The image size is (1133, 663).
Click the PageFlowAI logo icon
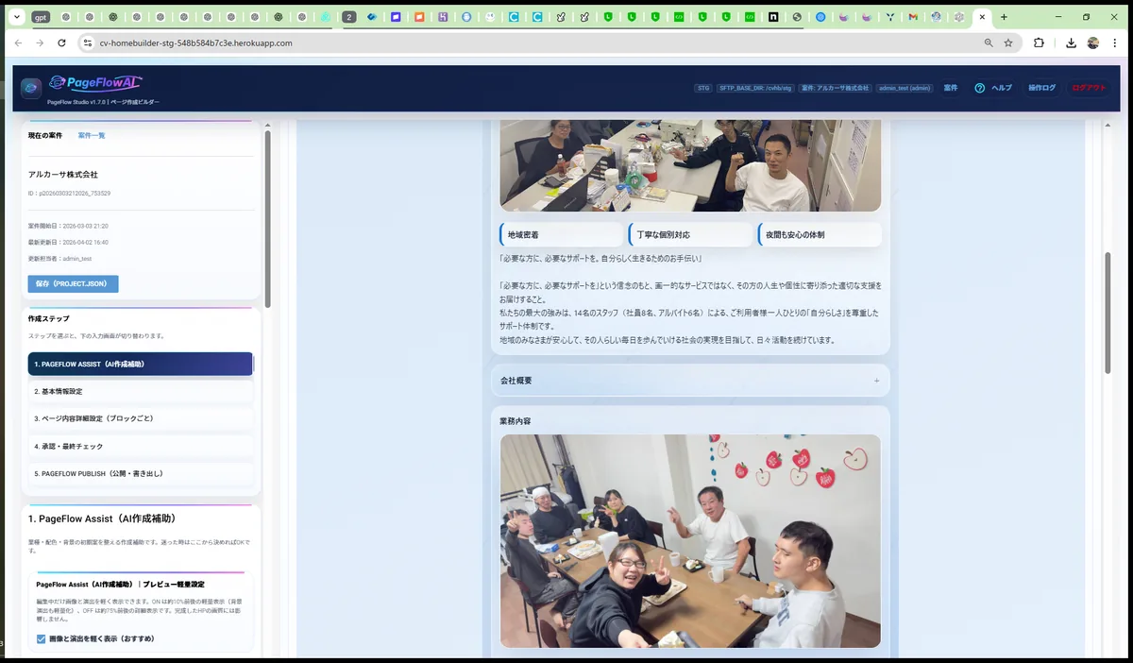point(31,88)
